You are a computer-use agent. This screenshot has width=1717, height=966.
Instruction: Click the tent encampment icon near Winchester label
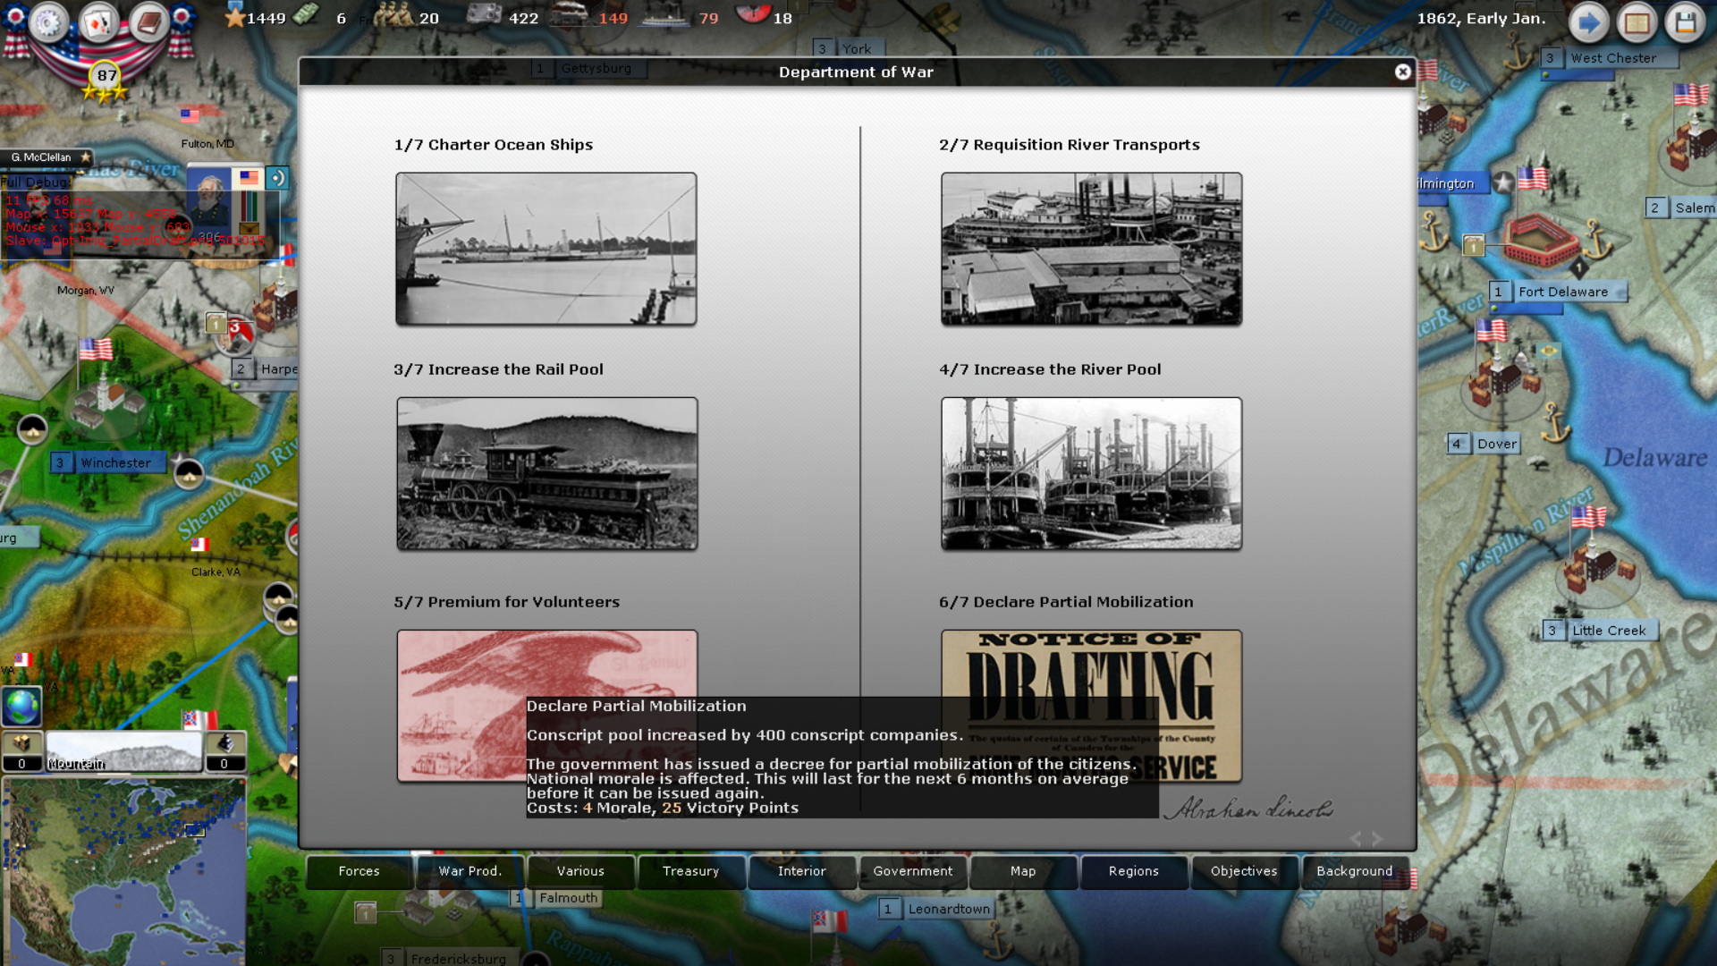[x=189, y=474]
